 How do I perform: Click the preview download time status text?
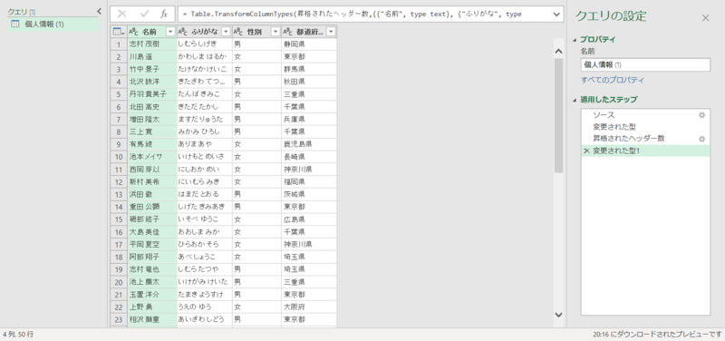[x=657, y=334]
